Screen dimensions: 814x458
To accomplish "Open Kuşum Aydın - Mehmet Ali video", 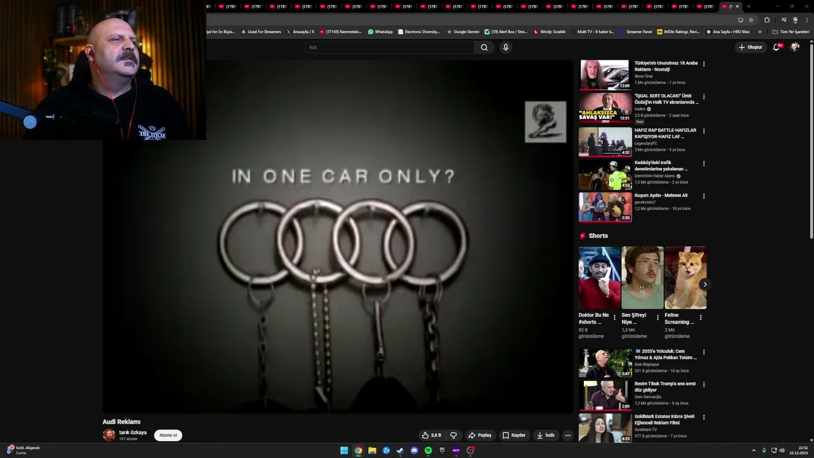I will click(x=604, y=207).
